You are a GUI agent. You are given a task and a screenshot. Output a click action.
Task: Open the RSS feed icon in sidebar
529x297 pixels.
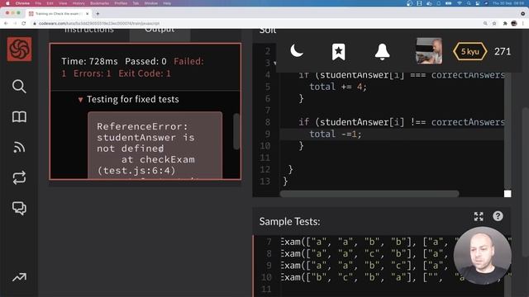(19, 147)
